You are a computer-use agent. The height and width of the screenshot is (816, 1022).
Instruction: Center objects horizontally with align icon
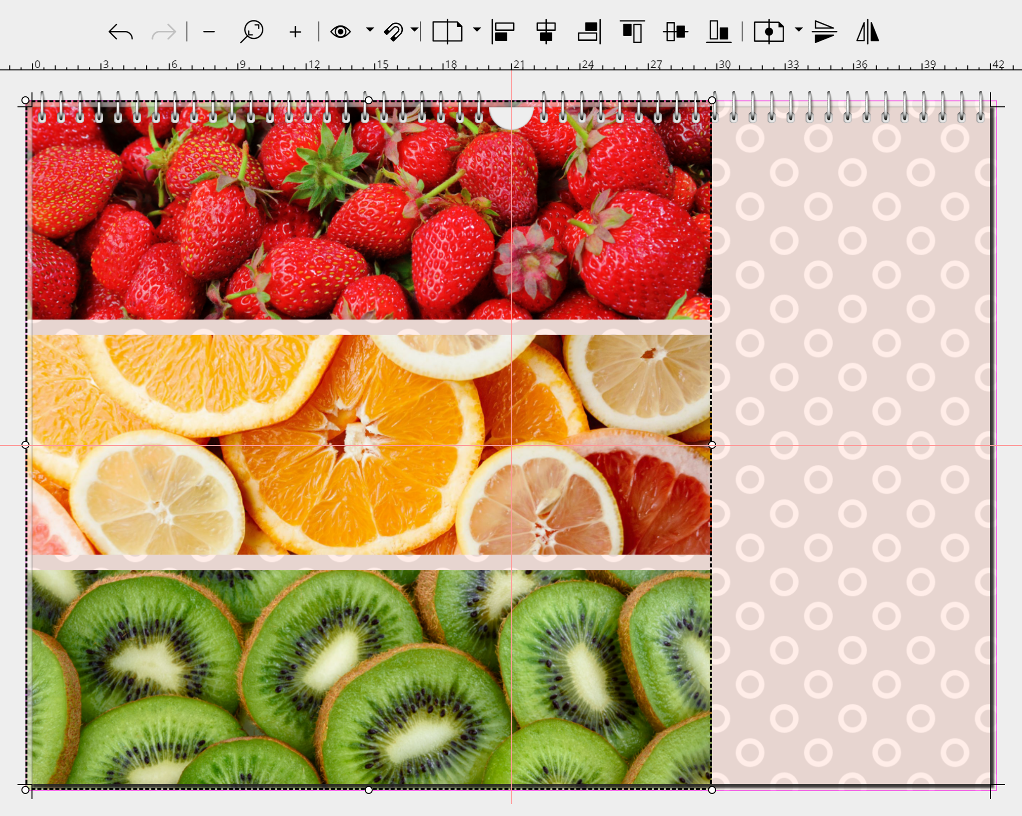pos(546,32)
